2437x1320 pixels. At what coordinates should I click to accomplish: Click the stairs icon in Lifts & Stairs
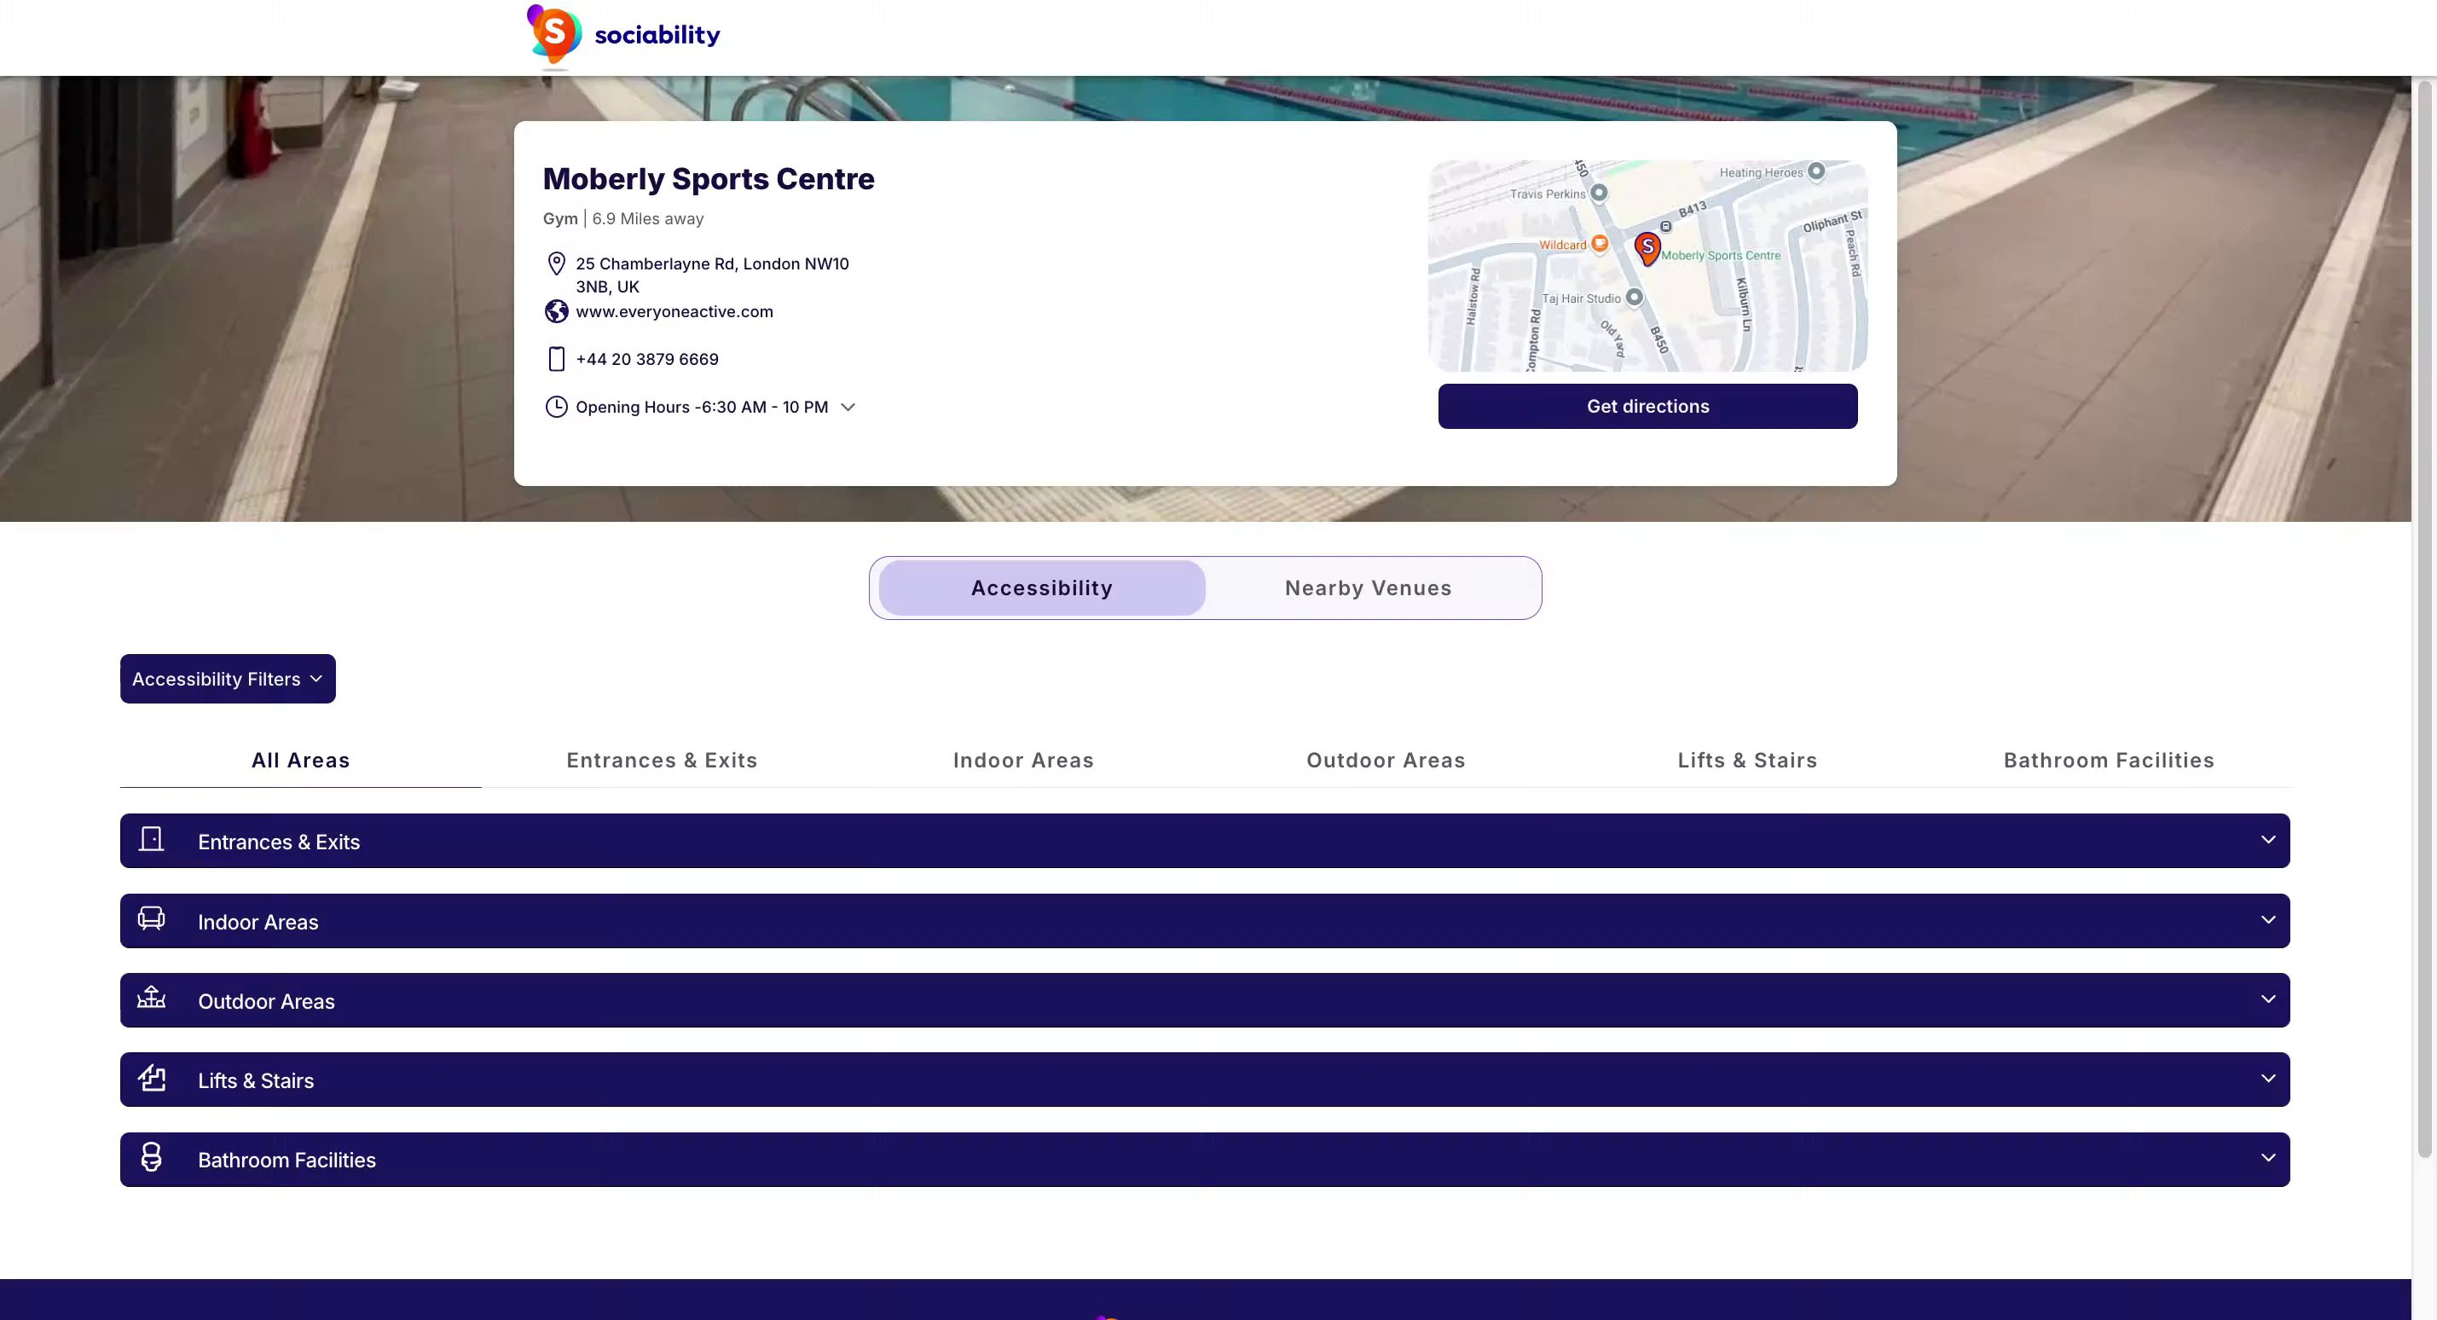(152, 1078)
